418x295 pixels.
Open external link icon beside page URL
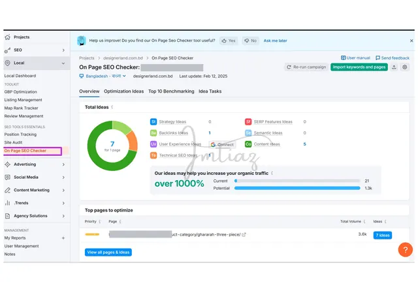pyautogui.click(x=244, y=235)
